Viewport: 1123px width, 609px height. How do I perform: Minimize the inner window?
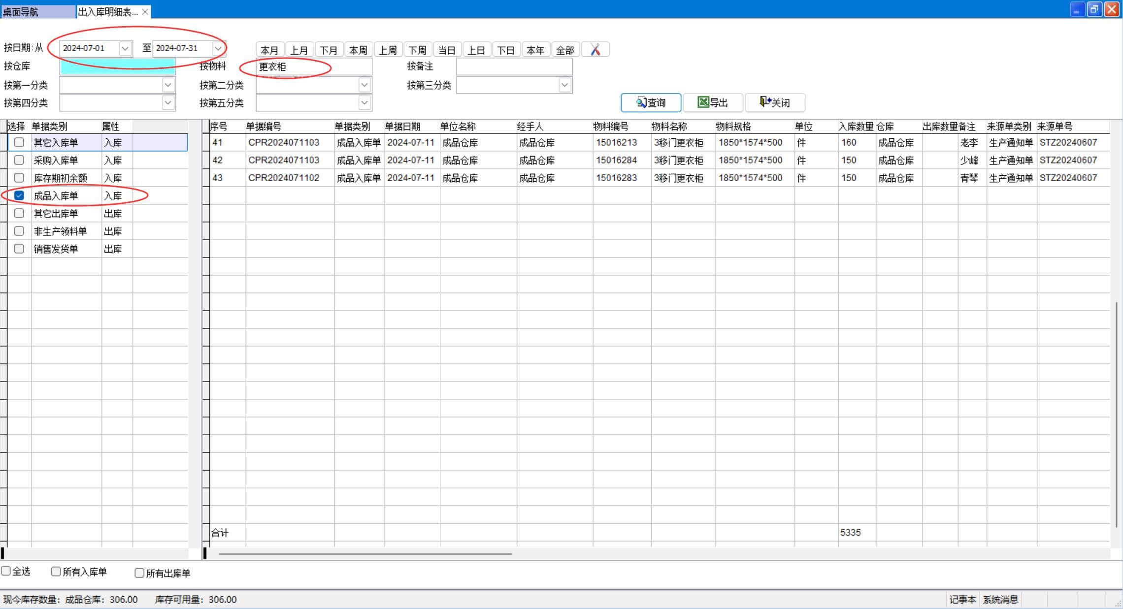point(1077,9)
